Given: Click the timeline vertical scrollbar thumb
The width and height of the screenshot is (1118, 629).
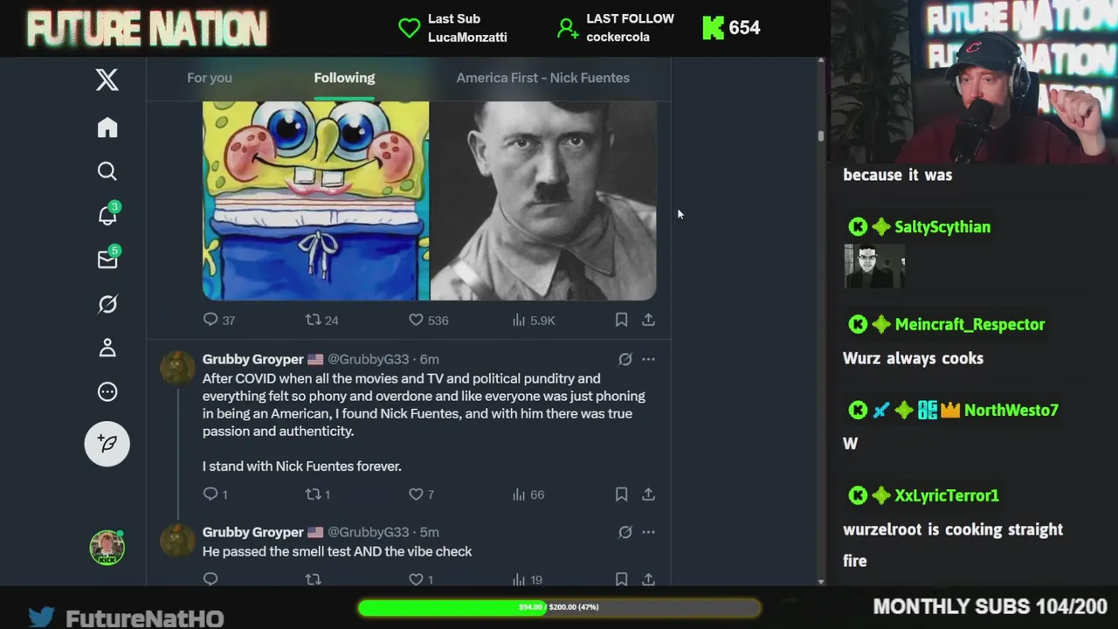Looking at the screenshot, I should point(821,135).
